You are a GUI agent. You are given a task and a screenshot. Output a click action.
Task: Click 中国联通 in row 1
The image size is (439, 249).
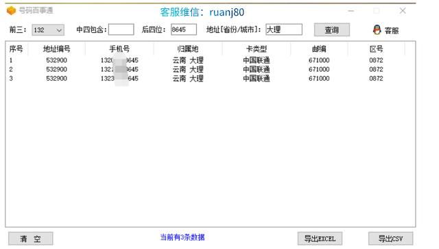point(257,60)
